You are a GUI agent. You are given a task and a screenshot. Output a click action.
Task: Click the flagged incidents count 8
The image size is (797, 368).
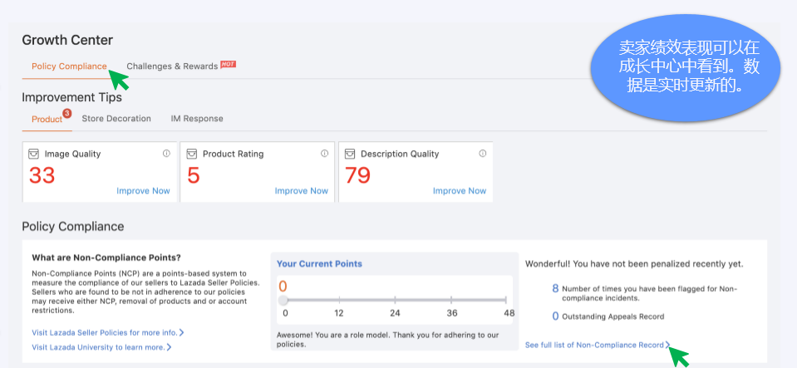point(555,288)
